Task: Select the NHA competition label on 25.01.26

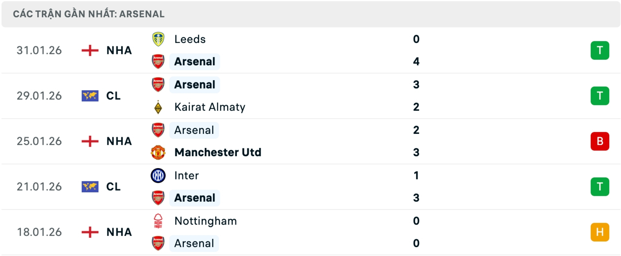Action: [119, 141]
